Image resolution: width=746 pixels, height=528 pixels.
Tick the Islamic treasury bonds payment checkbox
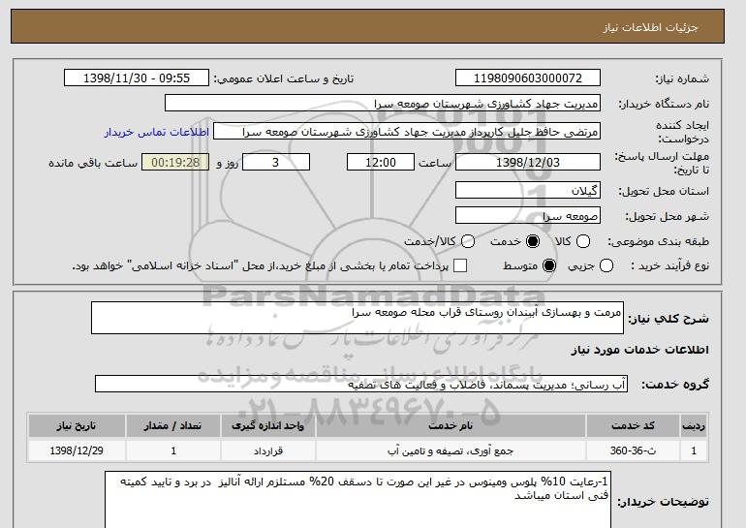click(460, 265)
